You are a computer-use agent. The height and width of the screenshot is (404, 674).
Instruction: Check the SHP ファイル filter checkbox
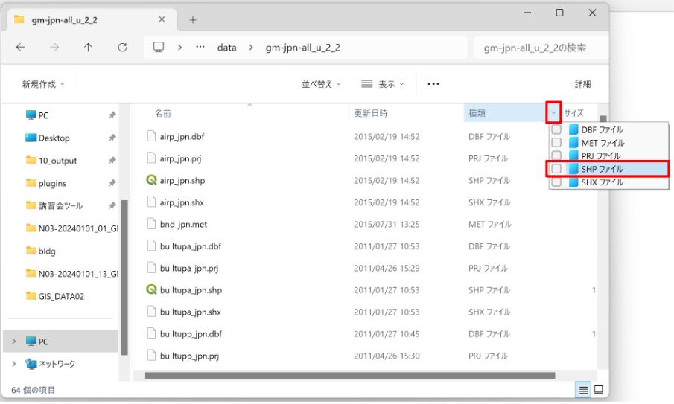(x=556, y=169)
